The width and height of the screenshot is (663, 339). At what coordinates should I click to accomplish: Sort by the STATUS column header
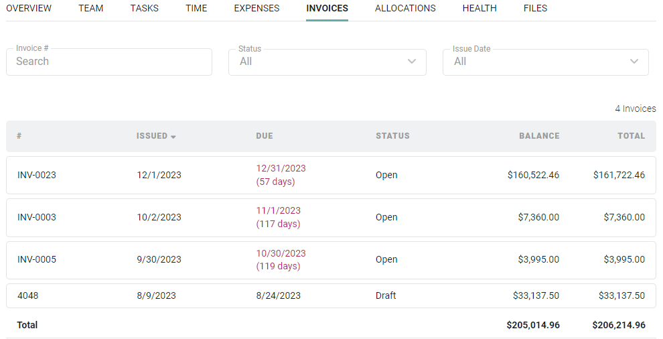pos(392,136)
